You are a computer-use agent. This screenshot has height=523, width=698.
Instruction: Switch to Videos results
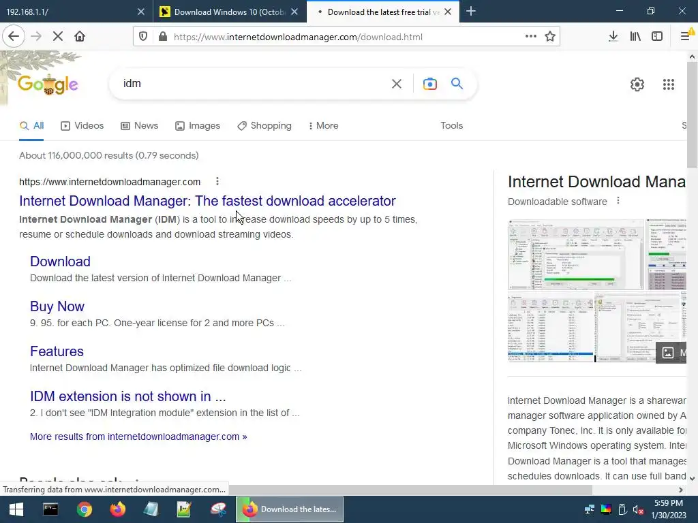point(82,126)
